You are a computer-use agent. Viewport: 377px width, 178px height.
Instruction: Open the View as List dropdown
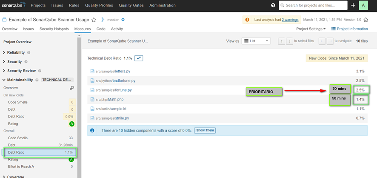click(x=256, y=41)
